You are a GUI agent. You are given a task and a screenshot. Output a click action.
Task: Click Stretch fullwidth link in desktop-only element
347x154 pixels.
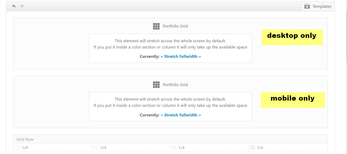coord(181,56)
